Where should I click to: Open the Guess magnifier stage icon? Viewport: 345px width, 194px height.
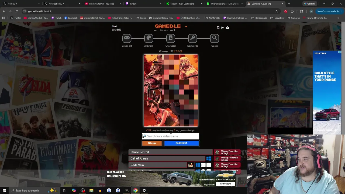pyautogui.click(x=215, y=38)
